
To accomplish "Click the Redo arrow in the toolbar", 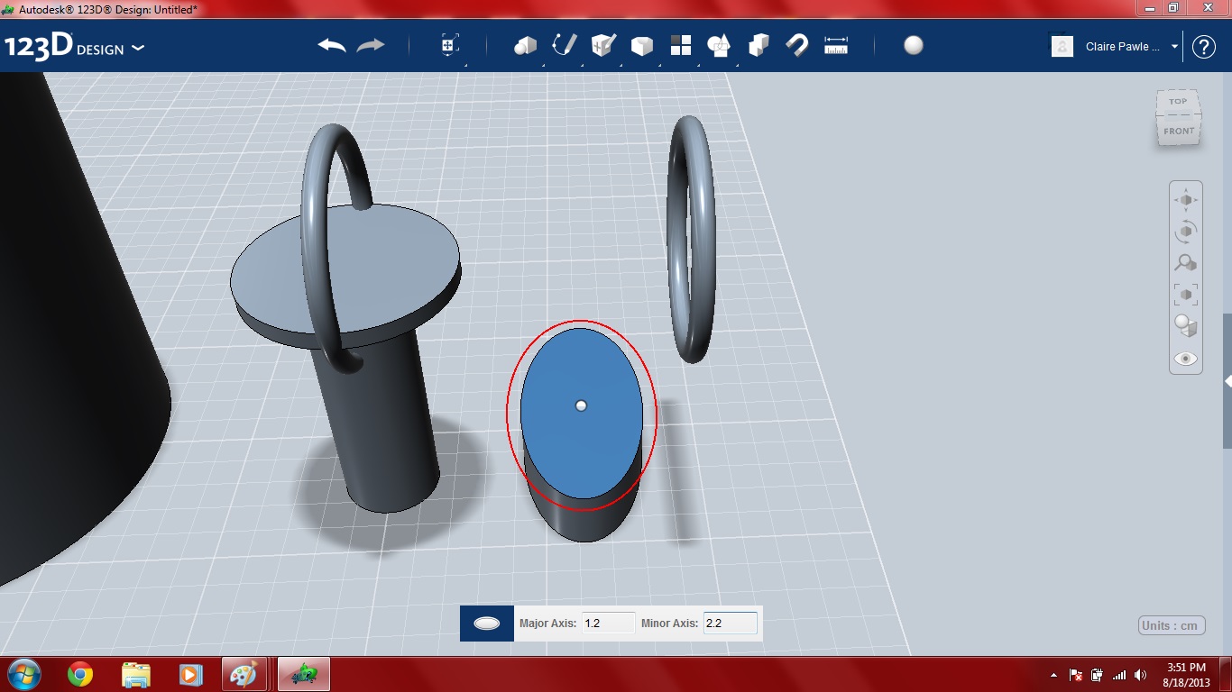I will [x=371, y=46].
